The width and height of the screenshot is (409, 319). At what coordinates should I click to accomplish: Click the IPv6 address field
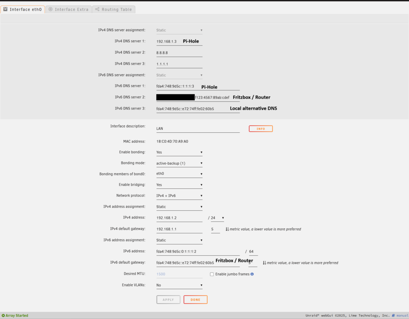click(198, 252)
